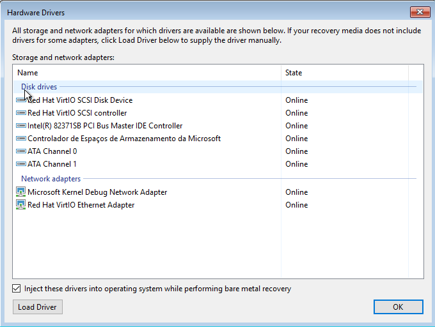The height and width of the screenshot is (327, 435).
Task: Click Online state of Red Hat VirtIO SCSI controller
Action: 297,112
